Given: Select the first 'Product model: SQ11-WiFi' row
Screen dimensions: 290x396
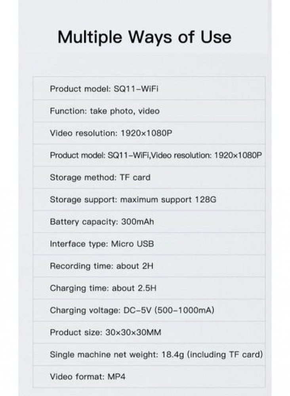Looking at the screenshot, I should click(x=104, y=89).
